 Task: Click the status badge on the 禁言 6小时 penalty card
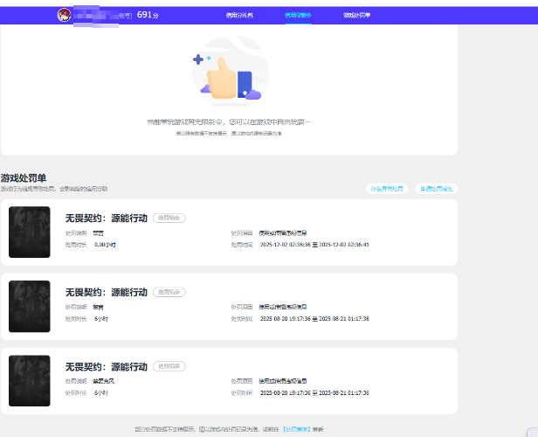169,292
